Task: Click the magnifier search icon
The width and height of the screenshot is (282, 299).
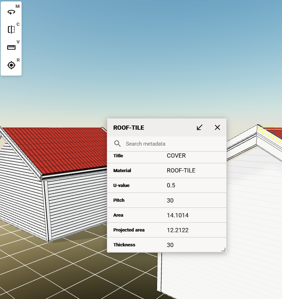Action: point(117,143)
